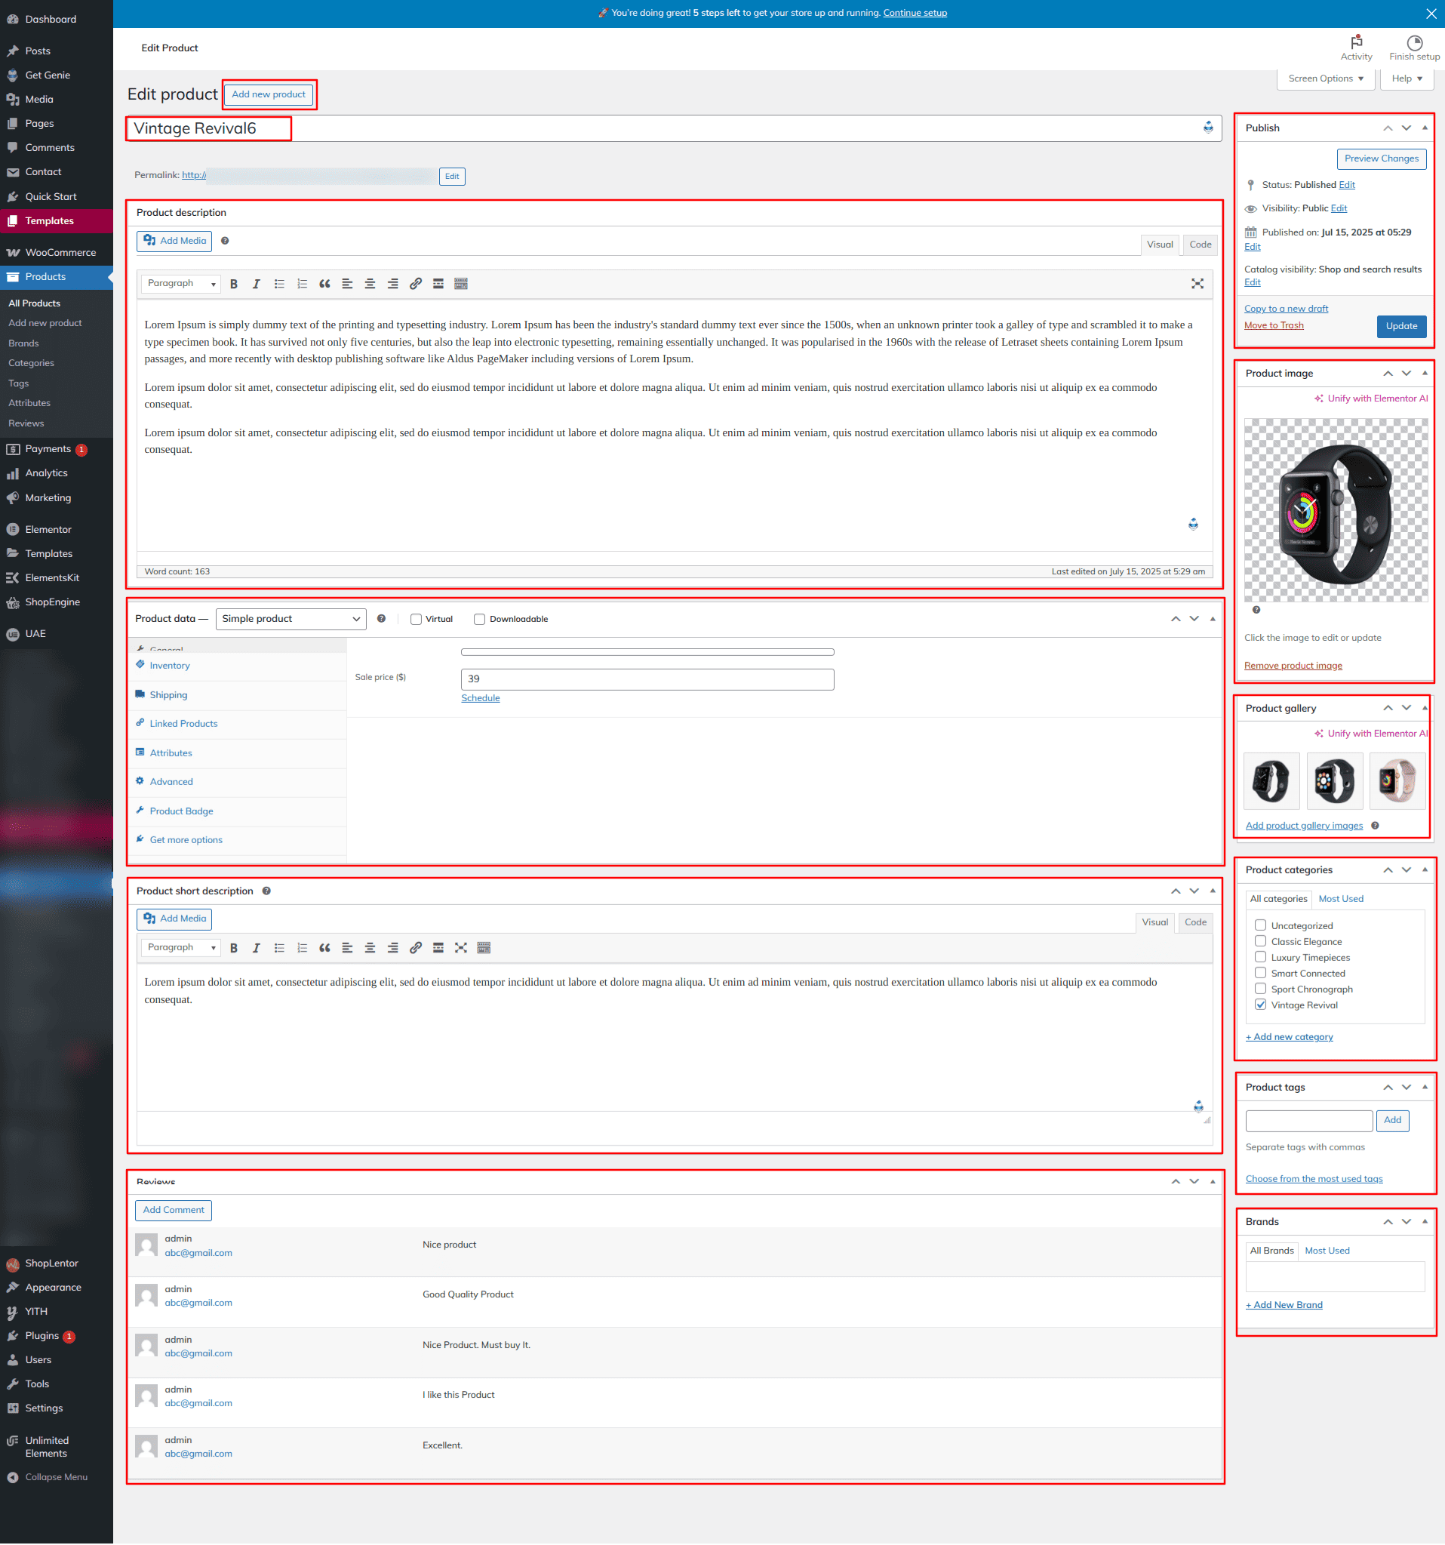Insert numbered list in Product description editor
Viewport: 1445px width, 1545px height.
click(303, 285)
